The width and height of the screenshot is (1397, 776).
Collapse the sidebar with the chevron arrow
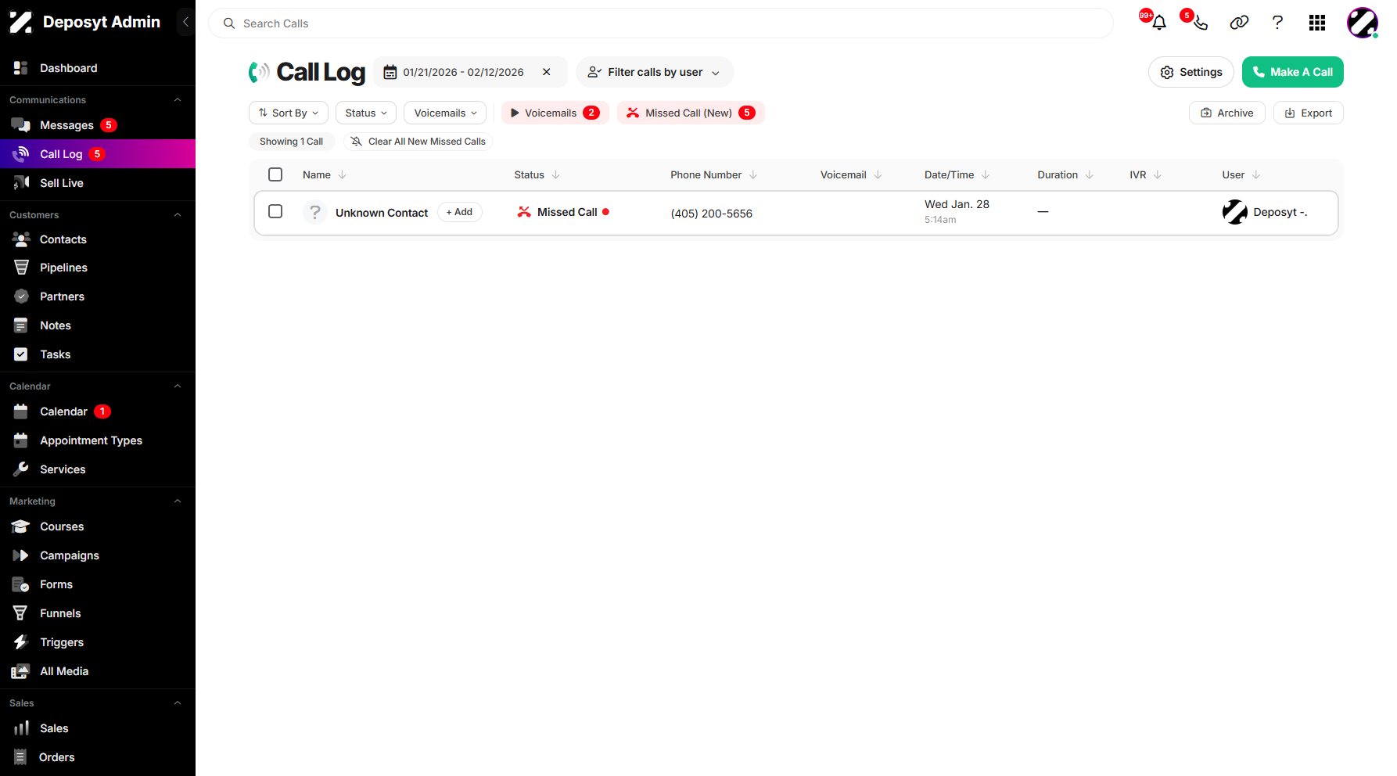click(185, 22)
